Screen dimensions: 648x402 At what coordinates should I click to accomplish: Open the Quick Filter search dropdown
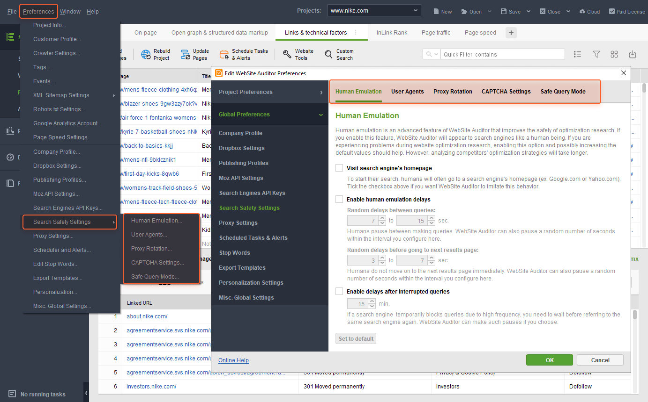pos(432,54)
